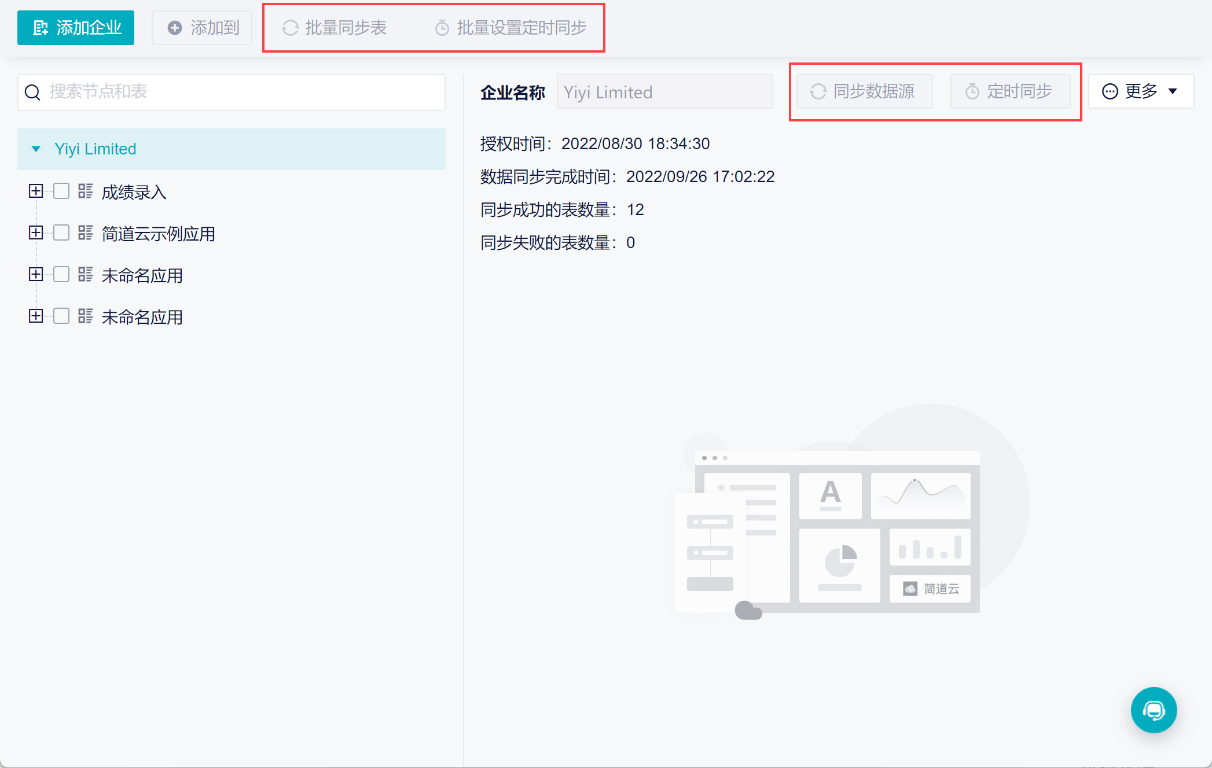The image size is (1212, 768).
Task: Click the refresh icon on 批量同步表
Action: (290, 28)
